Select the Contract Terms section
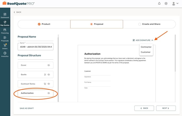 coord(35,84)
